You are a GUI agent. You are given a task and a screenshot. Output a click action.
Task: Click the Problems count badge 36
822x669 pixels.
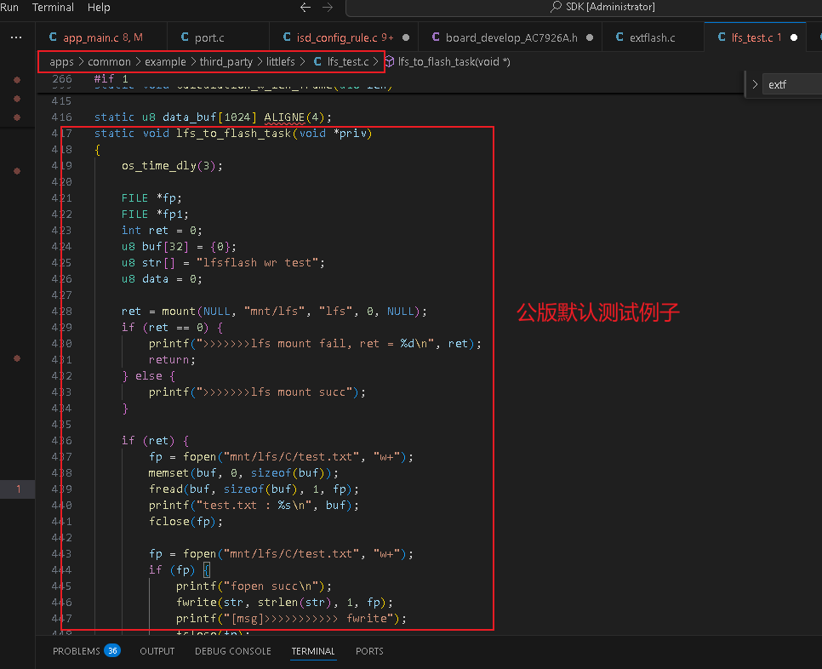112,650
